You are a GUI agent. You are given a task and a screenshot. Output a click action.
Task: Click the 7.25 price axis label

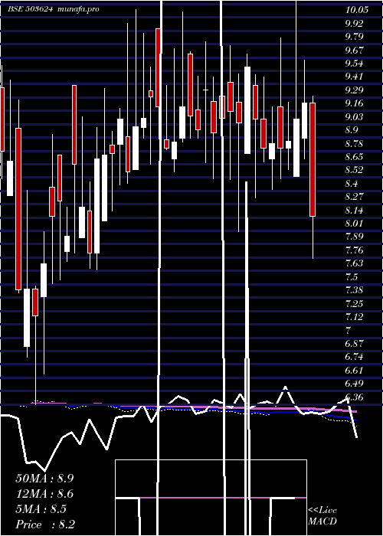[354, 303]
